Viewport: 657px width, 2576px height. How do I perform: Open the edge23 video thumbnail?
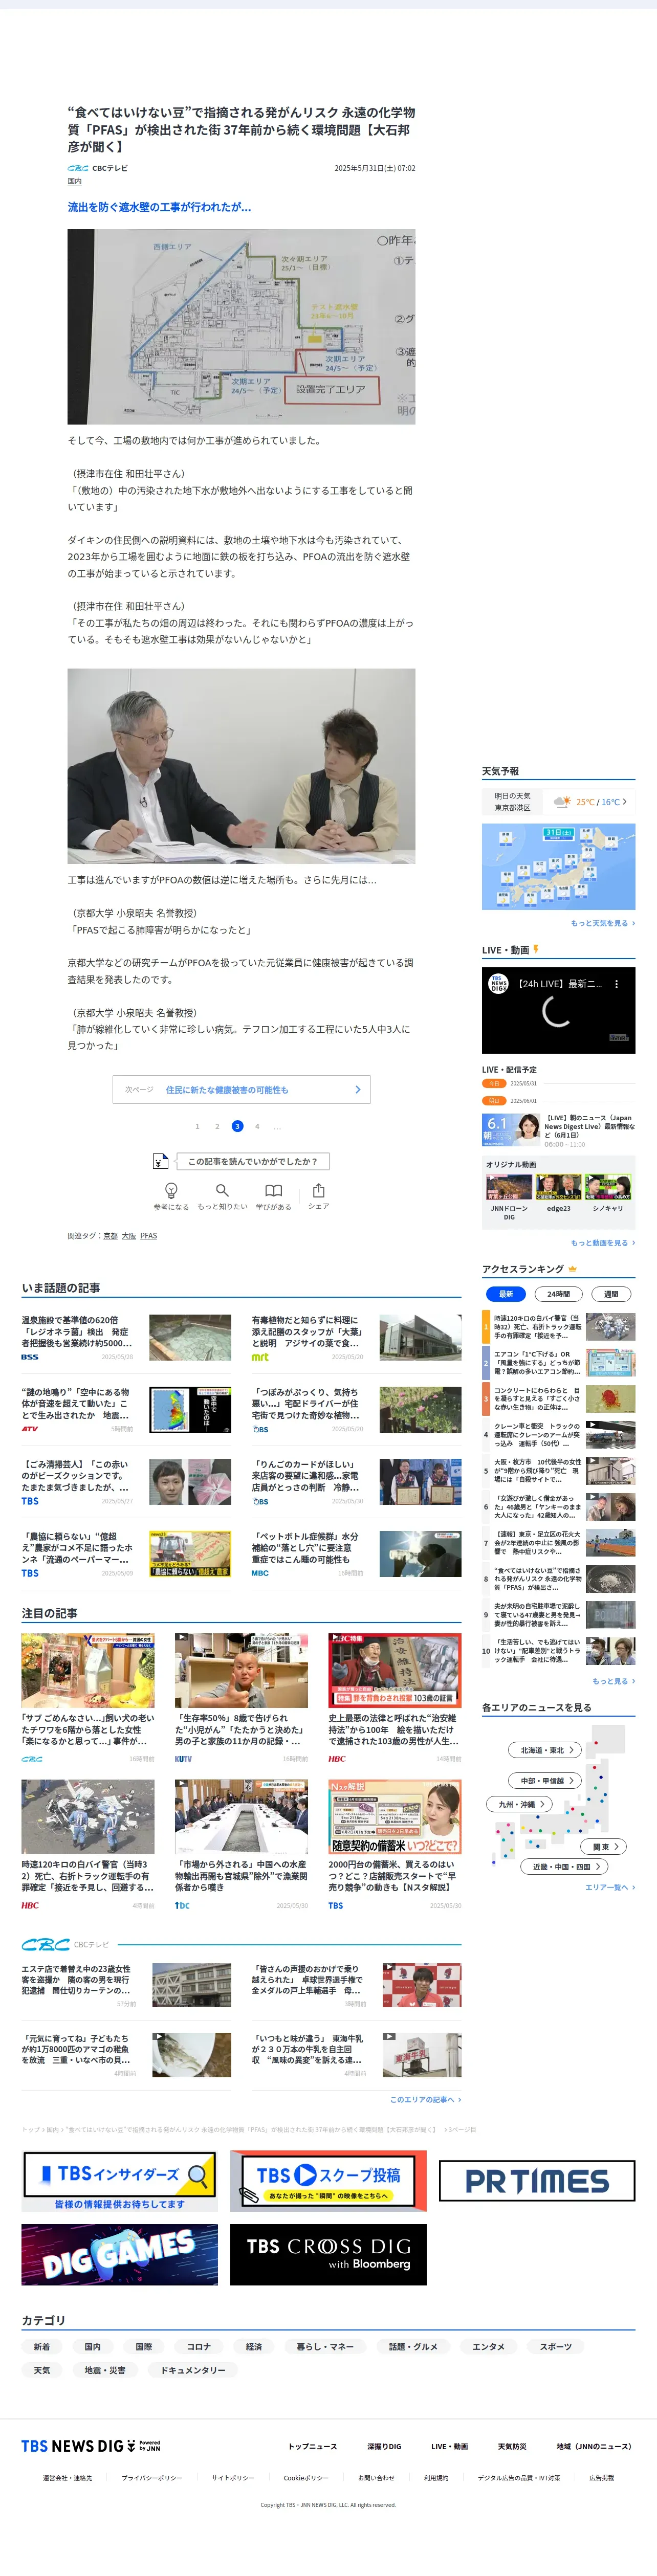(x=558, y=1187)
